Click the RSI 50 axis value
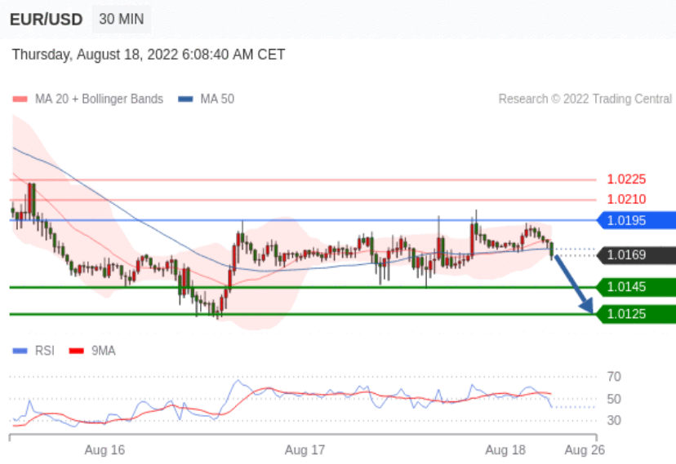 click(x=614, y=399)
